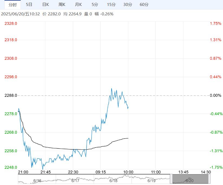Click the blue price line's lowest point near 21:45
This screenshot has height=185, width=223.
click(43, 169)
